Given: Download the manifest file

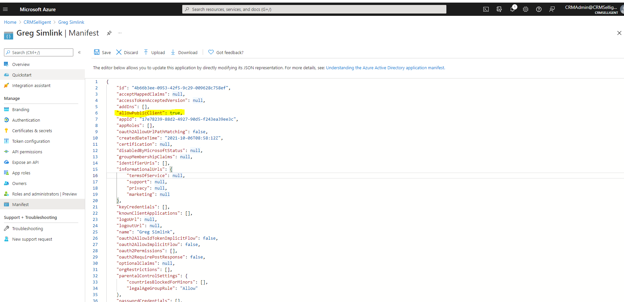Looking at the screenshot, I should [184, 52].
